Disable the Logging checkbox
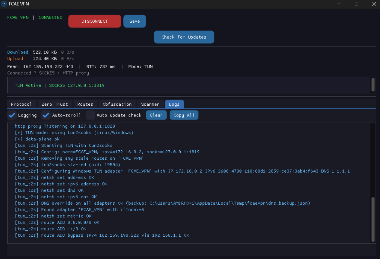Screen dimensions: 380x259 coord(12,115)
